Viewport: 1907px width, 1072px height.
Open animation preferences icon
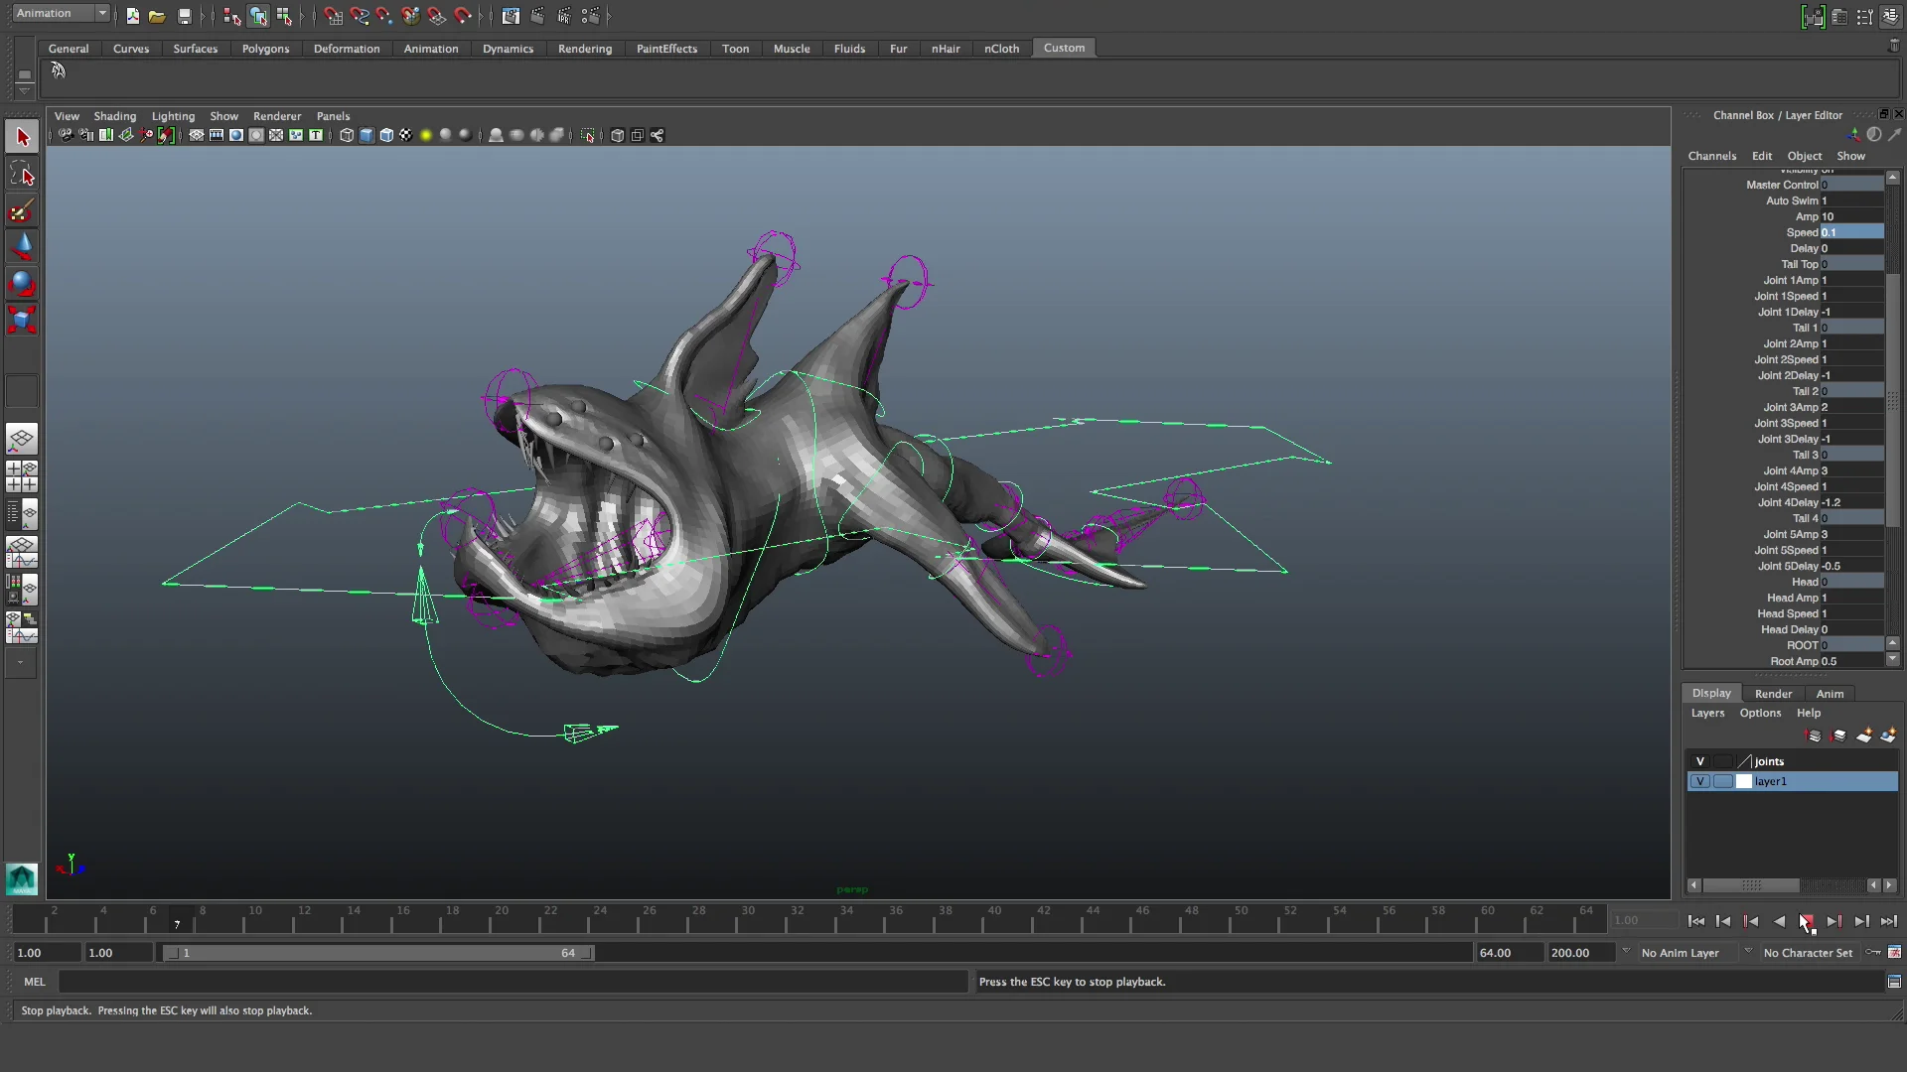1894,952
